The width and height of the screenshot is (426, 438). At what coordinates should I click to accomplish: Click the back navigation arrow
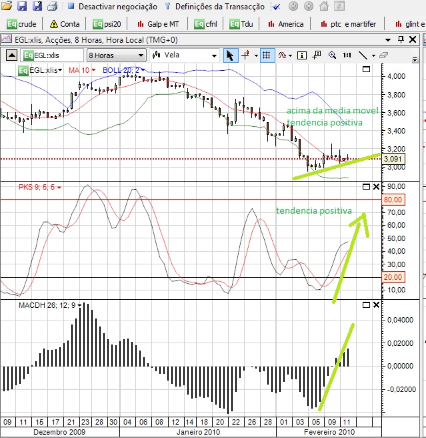click(293, 6)
